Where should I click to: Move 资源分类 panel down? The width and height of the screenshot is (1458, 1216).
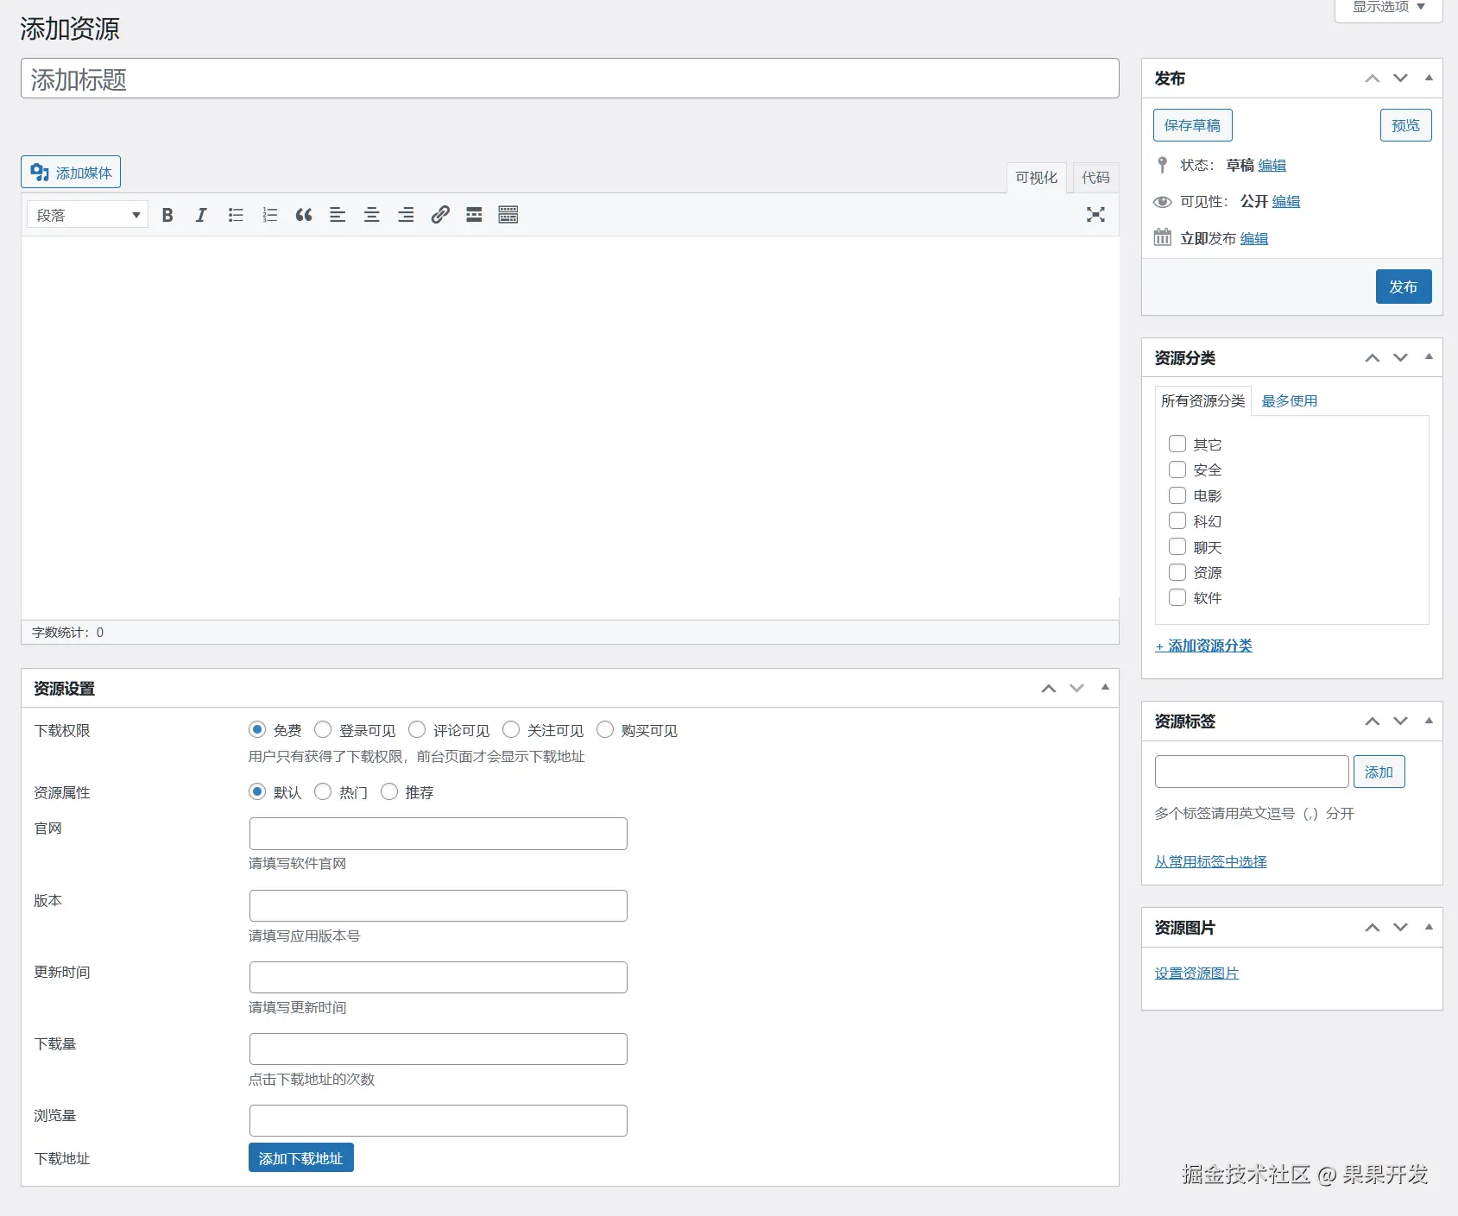click(1401, 358)
